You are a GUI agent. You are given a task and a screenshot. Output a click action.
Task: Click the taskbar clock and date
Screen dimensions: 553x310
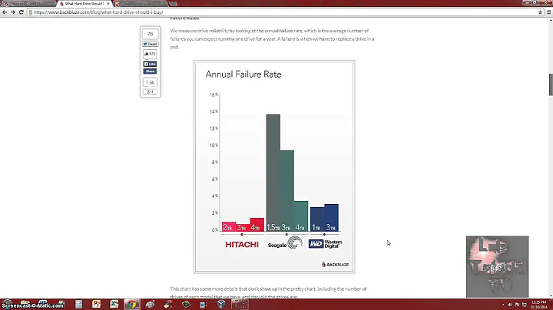pyautogui.click(x=538, y=305)
